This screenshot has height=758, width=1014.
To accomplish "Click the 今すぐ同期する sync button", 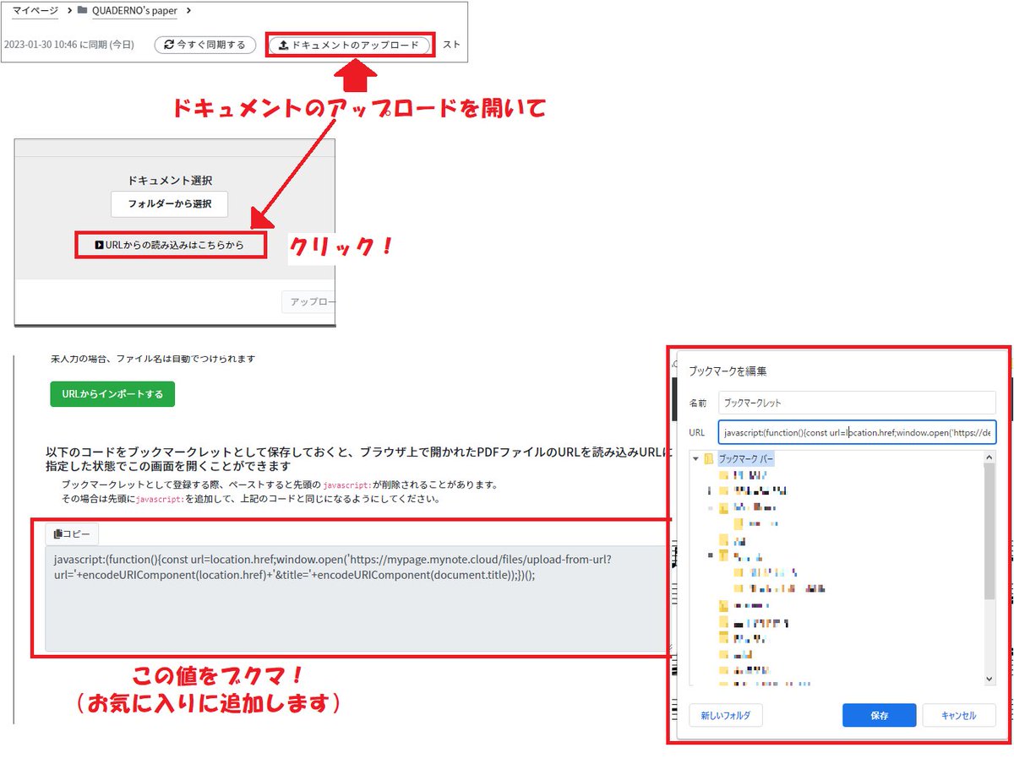I will [205, 45].
